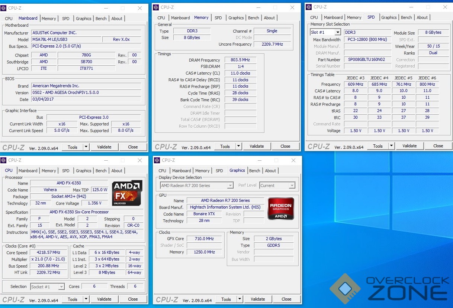Click CPU-Z title bar icon in Memory window

point(156,7)
